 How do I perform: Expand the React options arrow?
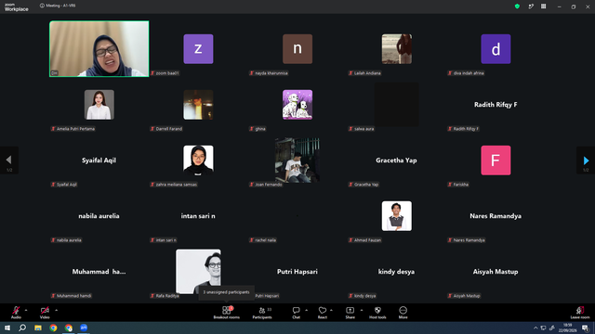pos(331,310)
